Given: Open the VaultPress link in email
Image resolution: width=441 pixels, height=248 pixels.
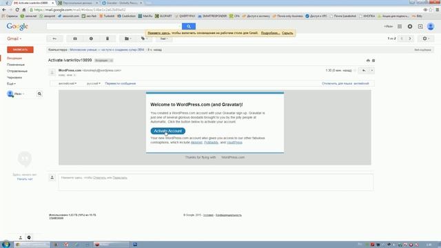Looking at the screenshot, I should pyautogui.click(x=234, y=143).
